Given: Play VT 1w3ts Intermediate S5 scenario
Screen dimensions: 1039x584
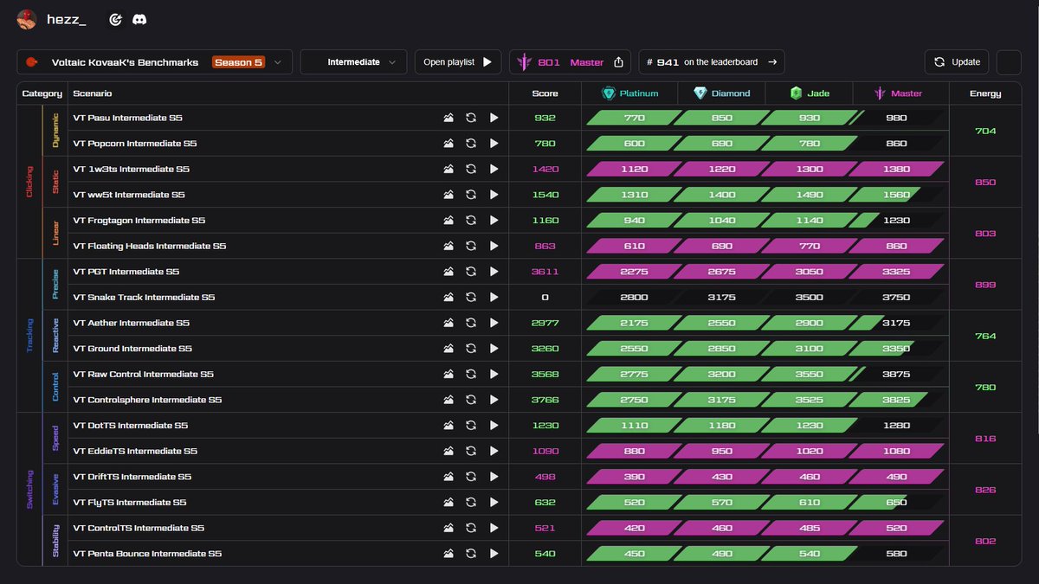Looking at the screenshot, I should (494, 169).
